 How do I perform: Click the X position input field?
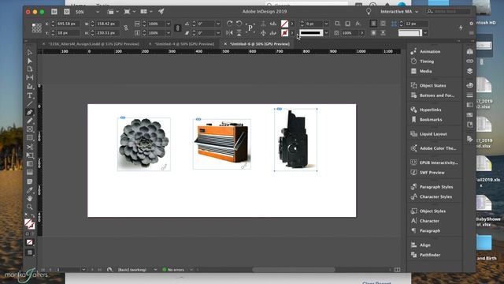[x=68, y=24]
